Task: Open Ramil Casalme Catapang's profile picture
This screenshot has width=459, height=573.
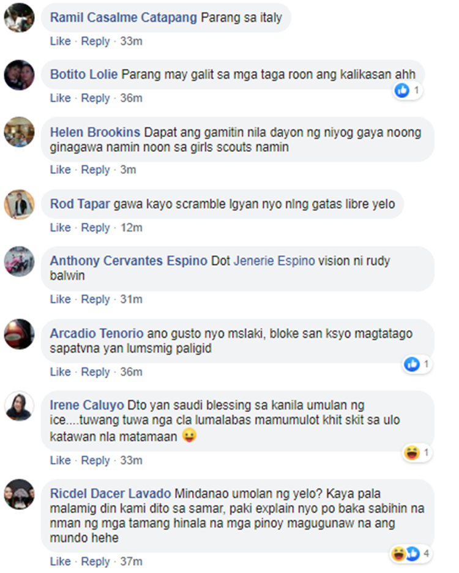Action: coord(20,17)
